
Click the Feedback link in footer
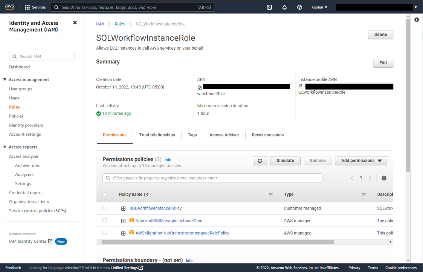13,268
